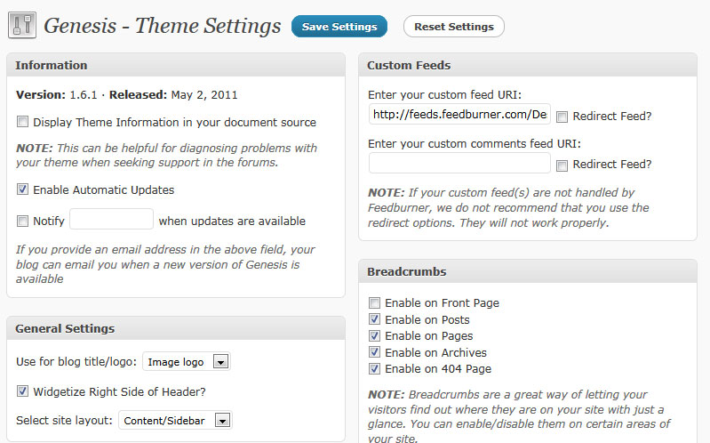Check Redirect Feed for custom feed
Viewport: 710px width, 443px height.
(x=562, y=117)
